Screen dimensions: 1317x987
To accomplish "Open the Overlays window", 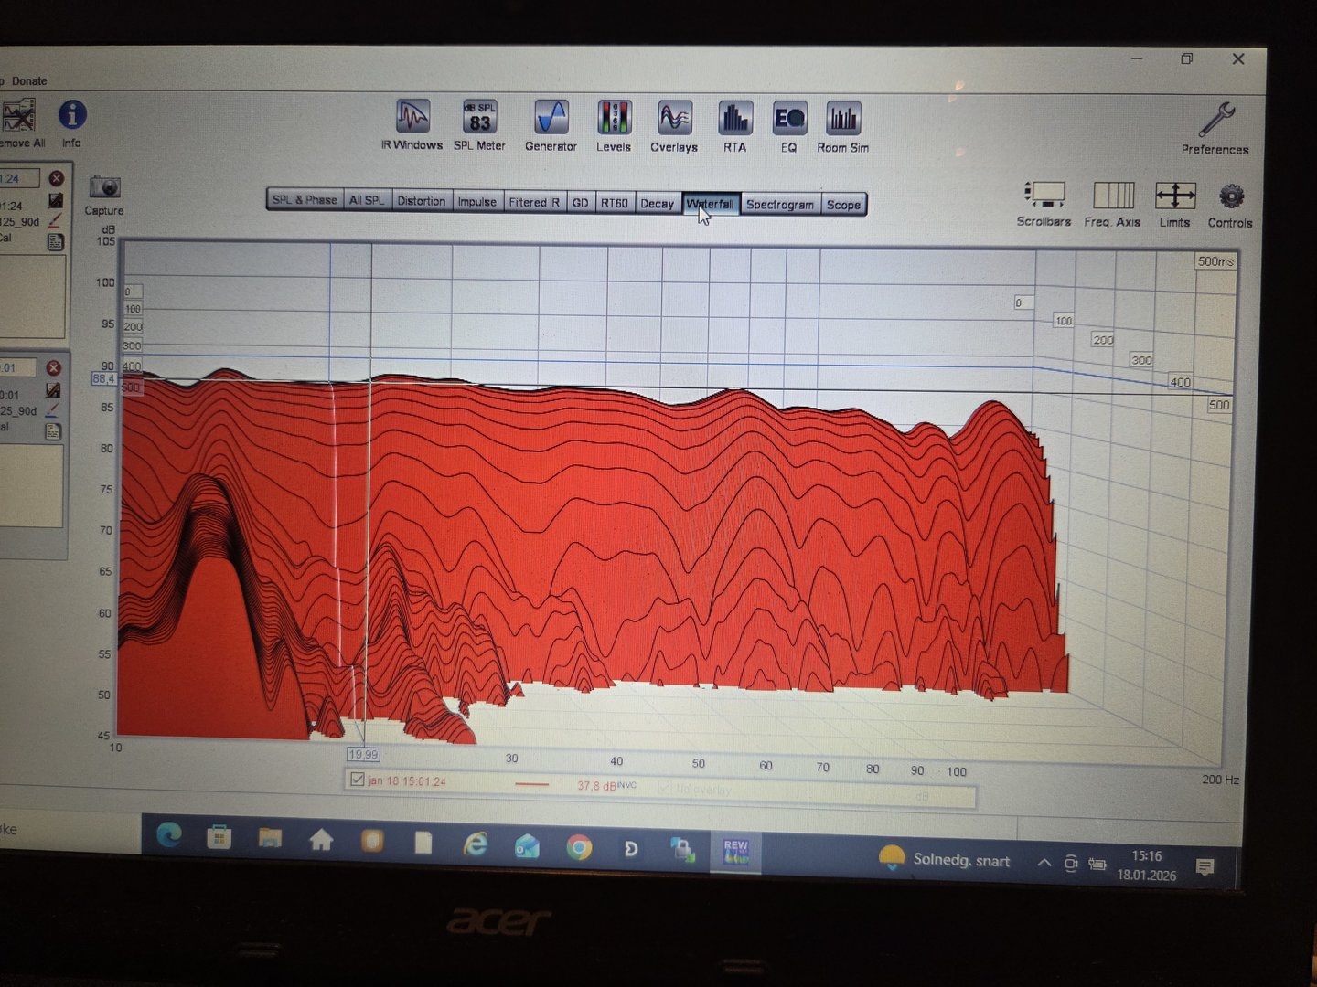I will click(x=674, y=126).
